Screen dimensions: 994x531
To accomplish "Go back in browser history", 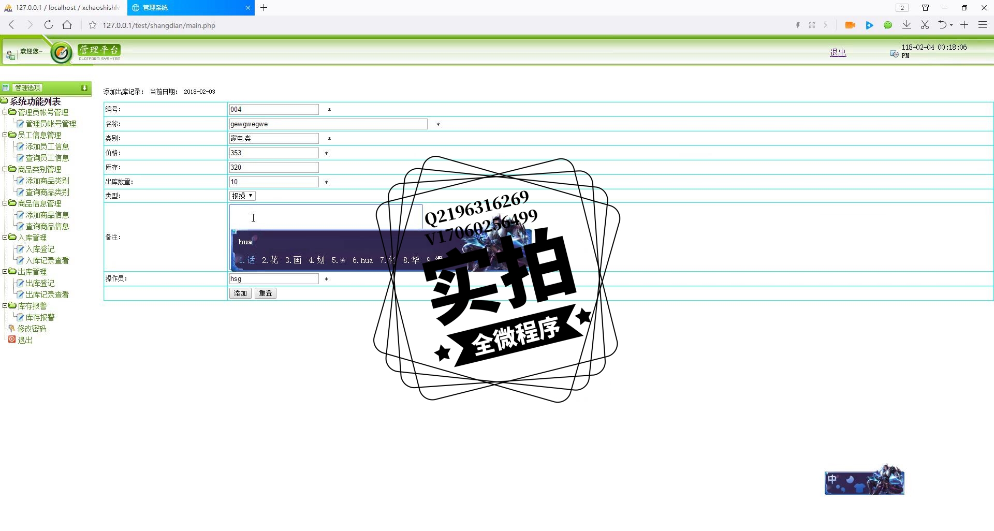I will click(11, 25).
